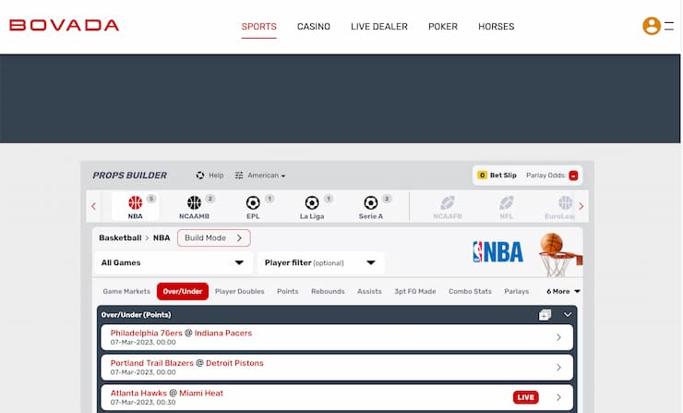
Task: Click the Help link
Action: pyautogui.click(x=216, y=176)
